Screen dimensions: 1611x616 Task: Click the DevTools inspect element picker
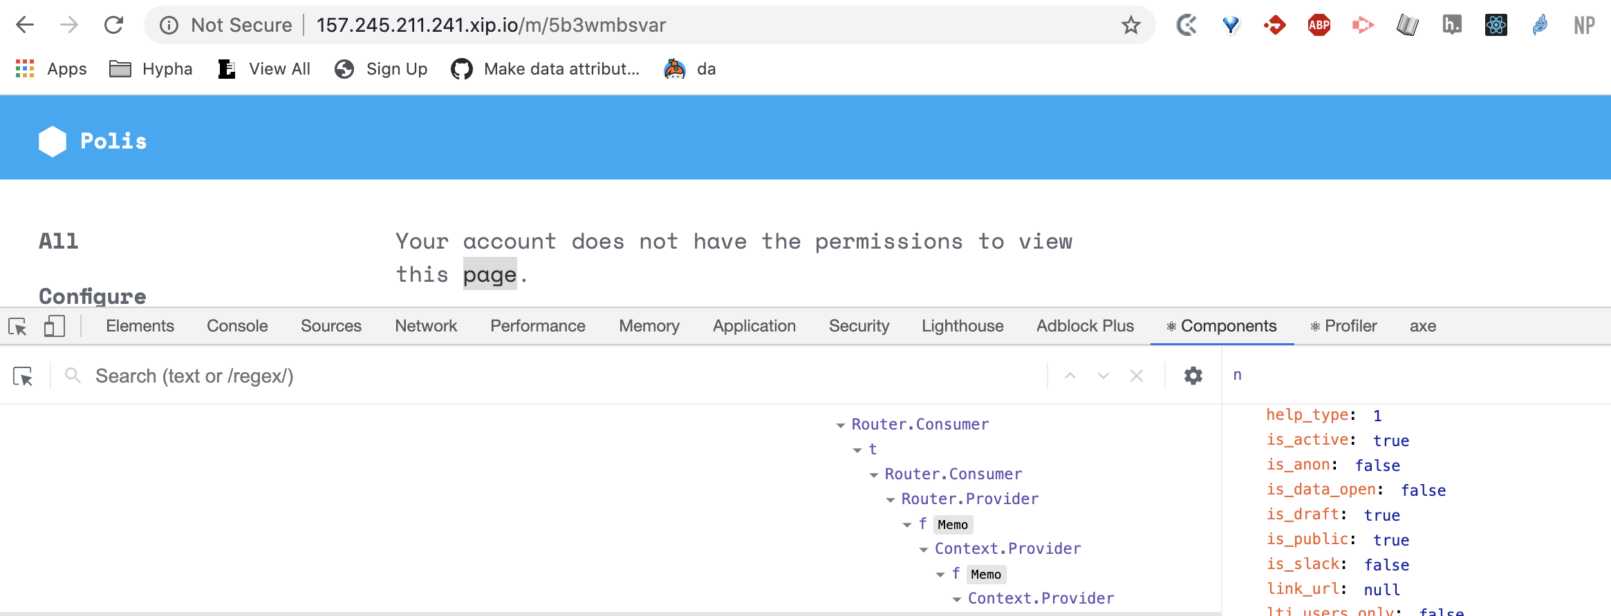pyautogui.click(x=17, y=326)
